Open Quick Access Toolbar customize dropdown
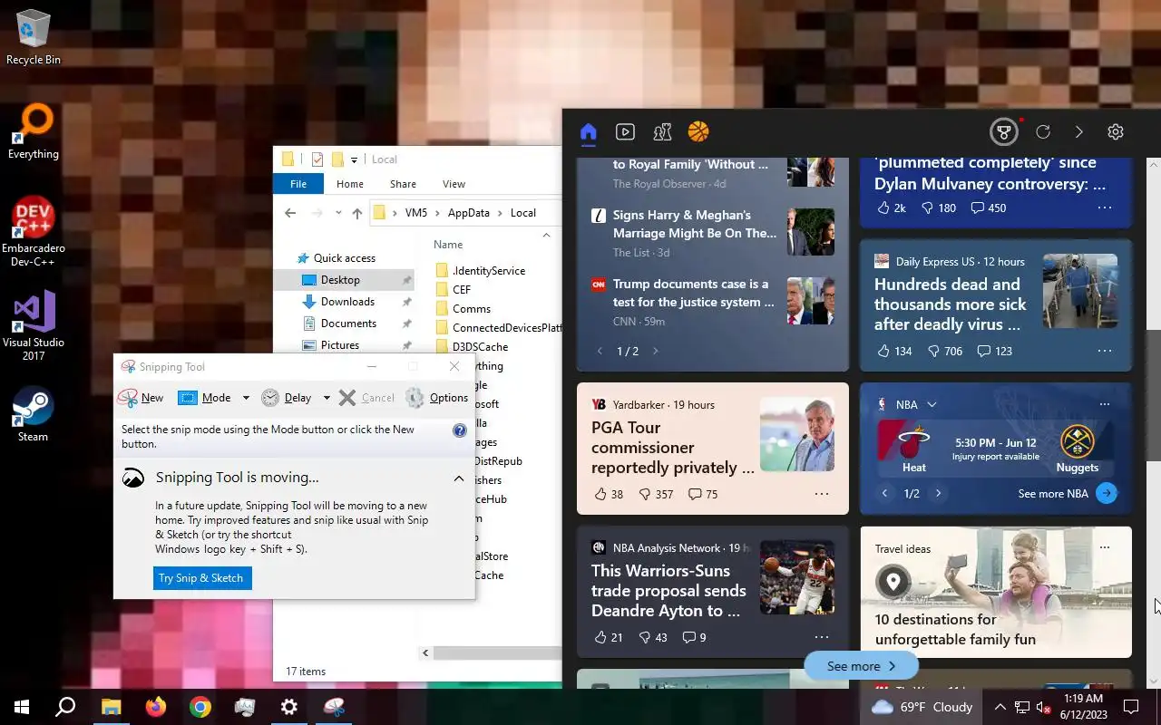The width and height of the screenshot is (1161, 725). (x=355, y=159)
